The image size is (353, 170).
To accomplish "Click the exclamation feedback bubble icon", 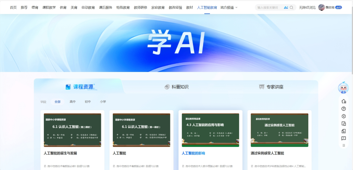I will point(344,138).
